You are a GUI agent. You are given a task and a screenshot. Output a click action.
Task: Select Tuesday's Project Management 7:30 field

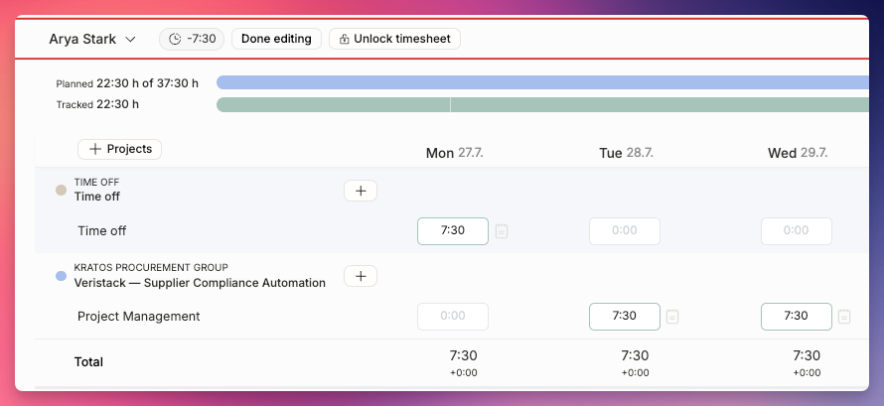[625, 317]
